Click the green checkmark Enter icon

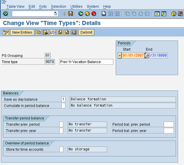click(6, 14)
